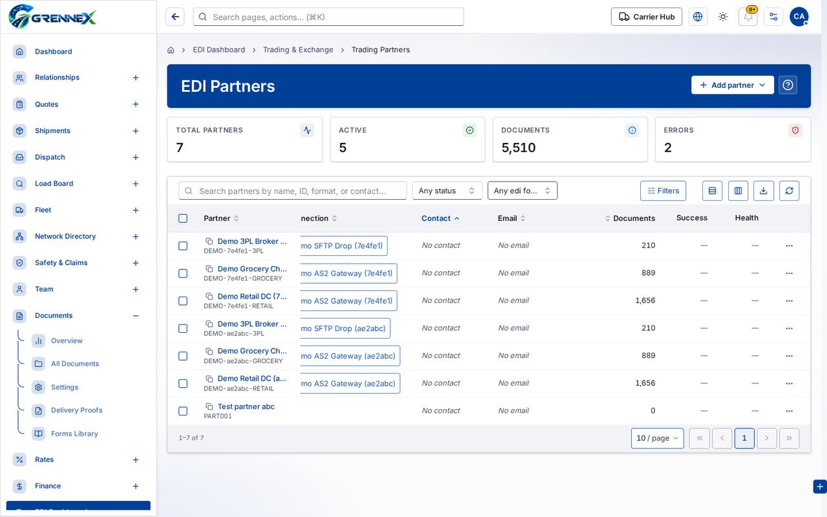
Task: Click the EDI Dashboard breadcrumb link
Action: coord(219,50)
